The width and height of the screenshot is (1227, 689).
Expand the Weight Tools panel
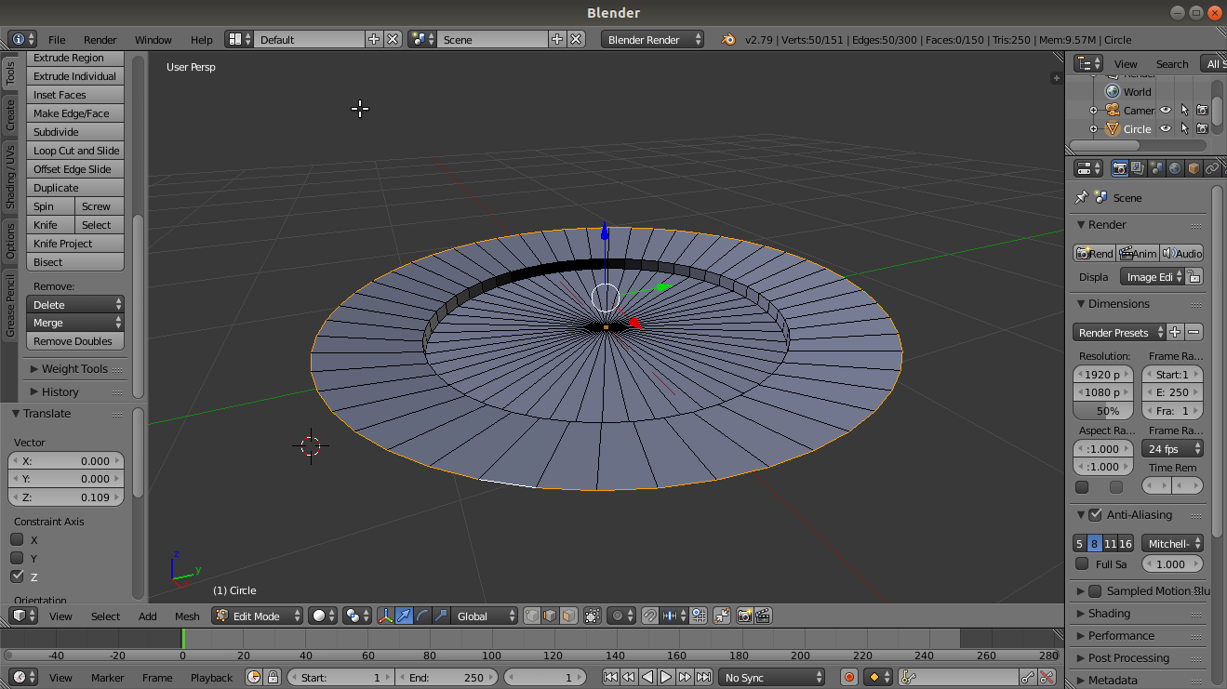point(74,368)
